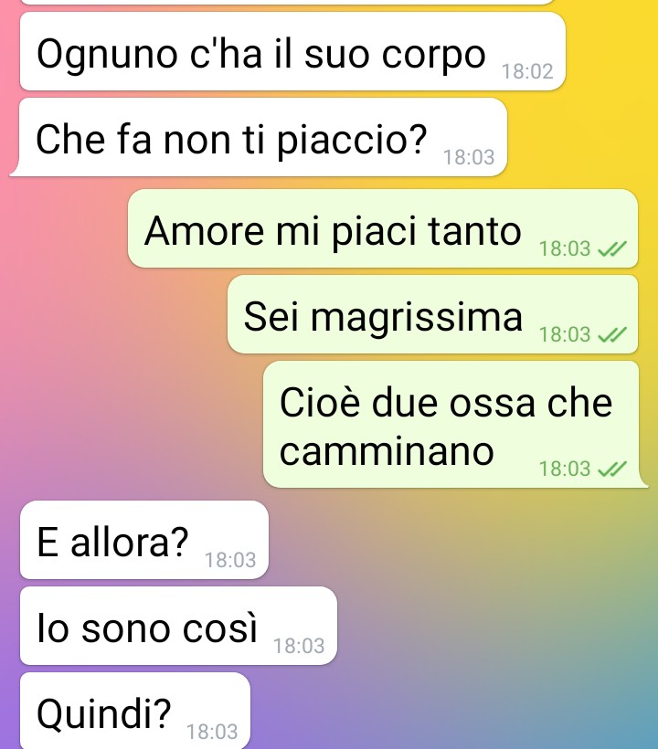Tap the 18:03 timestamp on 'Che fa non ti piaccio?'
The height and width of the screenshot is (749, 658).
[x=469, y=158]
